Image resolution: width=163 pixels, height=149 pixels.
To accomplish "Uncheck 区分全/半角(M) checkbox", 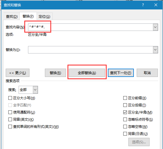I will coord(125,112).
